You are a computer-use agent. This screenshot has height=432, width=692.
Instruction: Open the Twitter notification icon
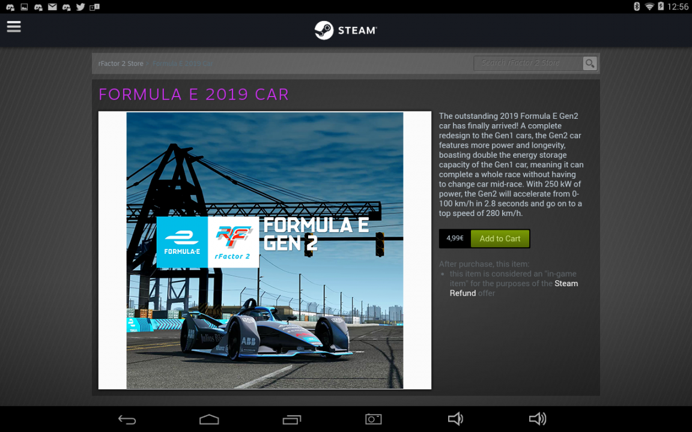tap(80, 7)
